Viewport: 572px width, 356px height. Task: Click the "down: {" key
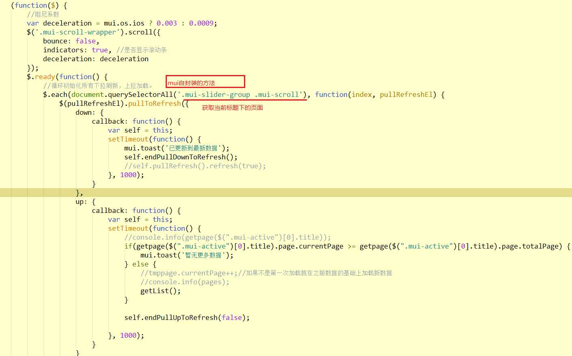tap(90, 112)
